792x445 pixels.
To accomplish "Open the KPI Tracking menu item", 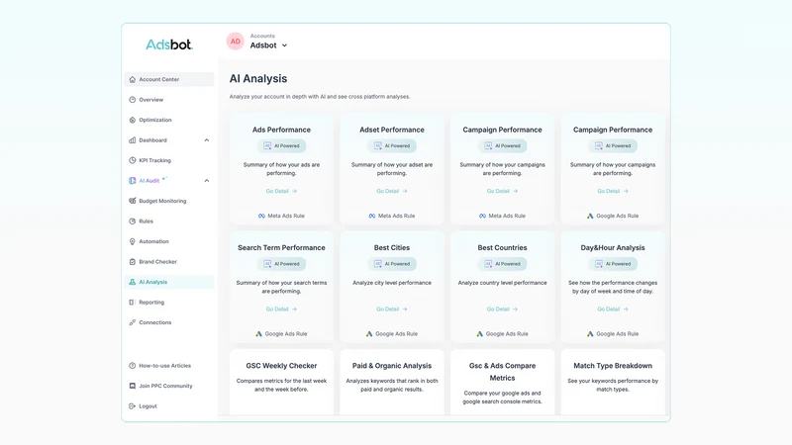I will pyautogui.click(x=155, y=160).
